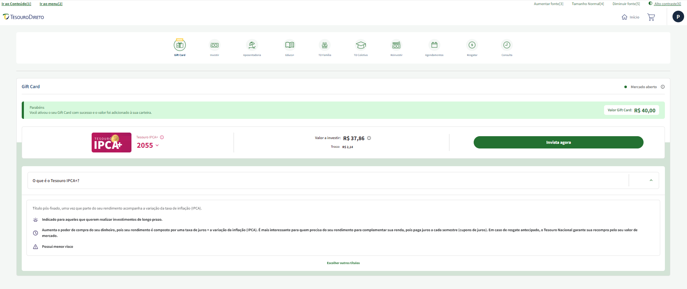The height and width of the screenshot is (289, 687).
Task: Open the Agendamentos calendar icon
Action: (434, 45)
